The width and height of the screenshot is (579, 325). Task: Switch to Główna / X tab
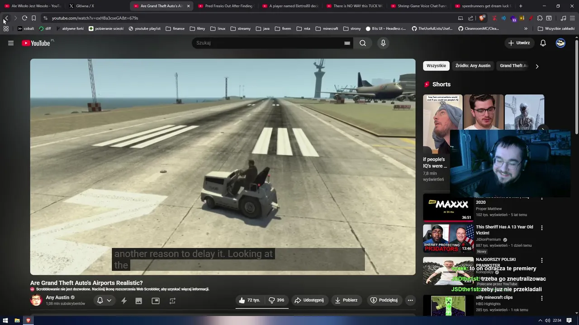tap(97, 6)
